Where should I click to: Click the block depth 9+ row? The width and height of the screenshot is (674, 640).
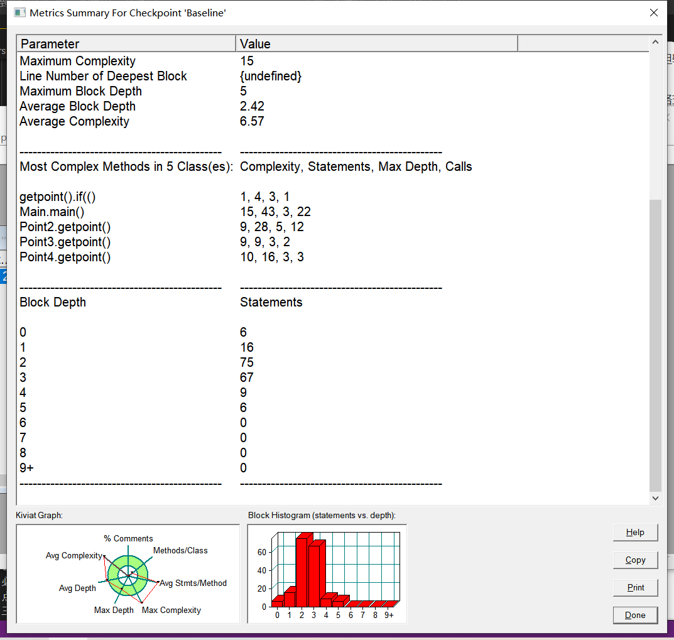(x=333, y=468)
